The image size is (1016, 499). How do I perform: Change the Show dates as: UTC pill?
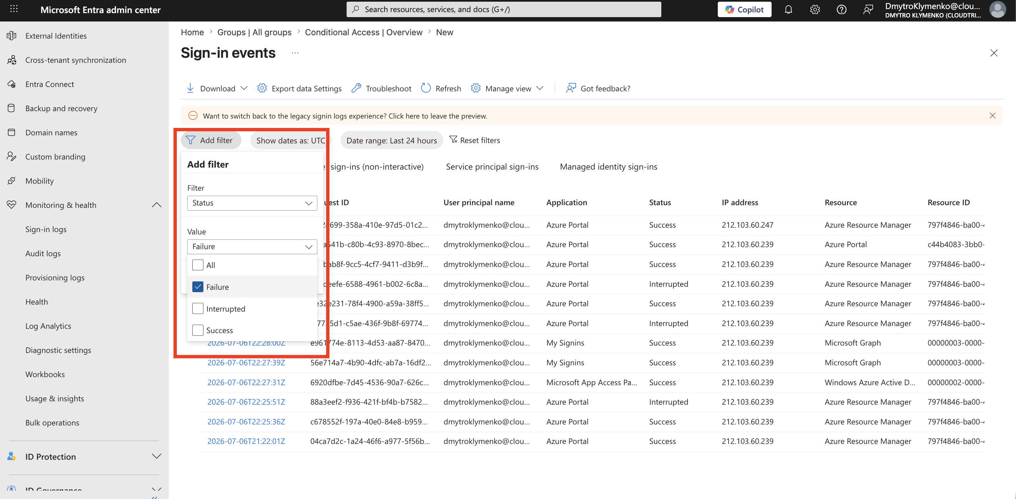[290, 141]
